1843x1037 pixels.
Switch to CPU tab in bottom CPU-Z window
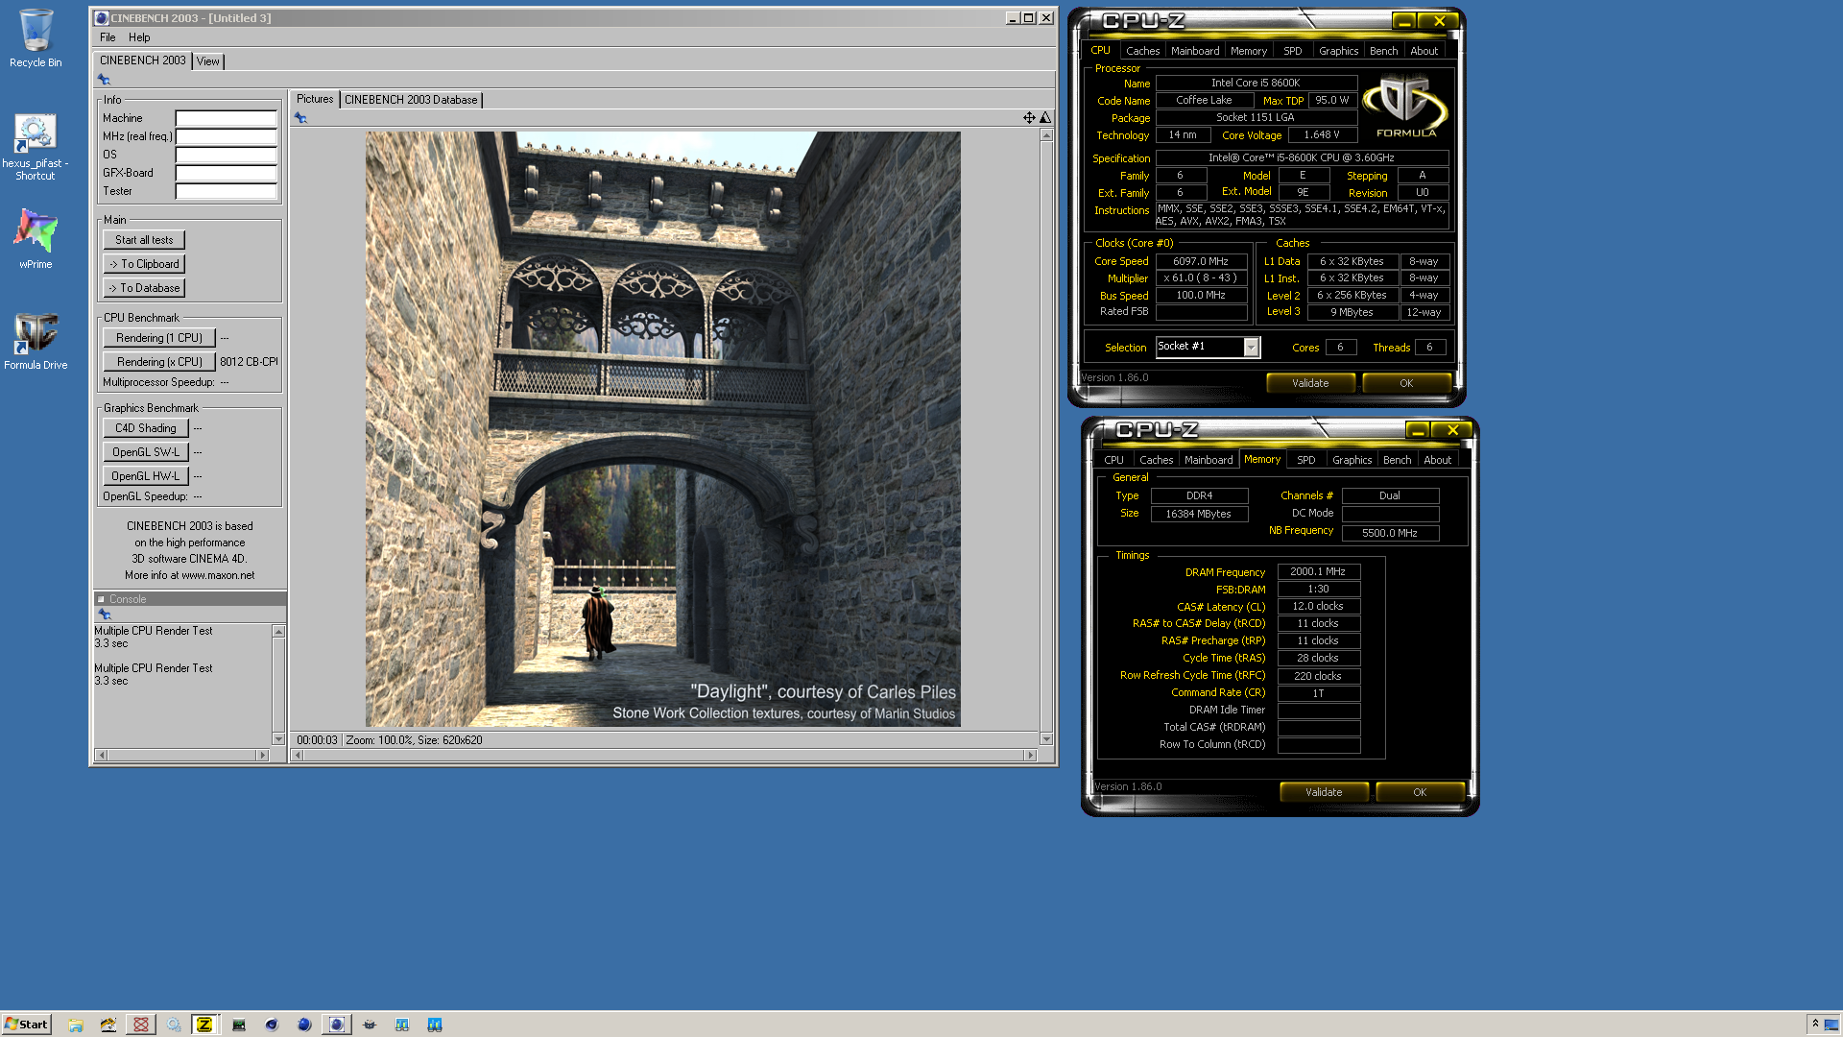point(1113,460)
